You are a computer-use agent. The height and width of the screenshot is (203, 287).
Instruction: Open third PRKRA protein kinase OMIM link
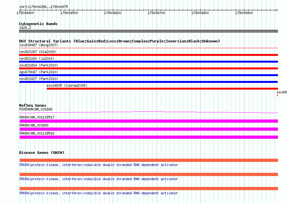(99, 193)
